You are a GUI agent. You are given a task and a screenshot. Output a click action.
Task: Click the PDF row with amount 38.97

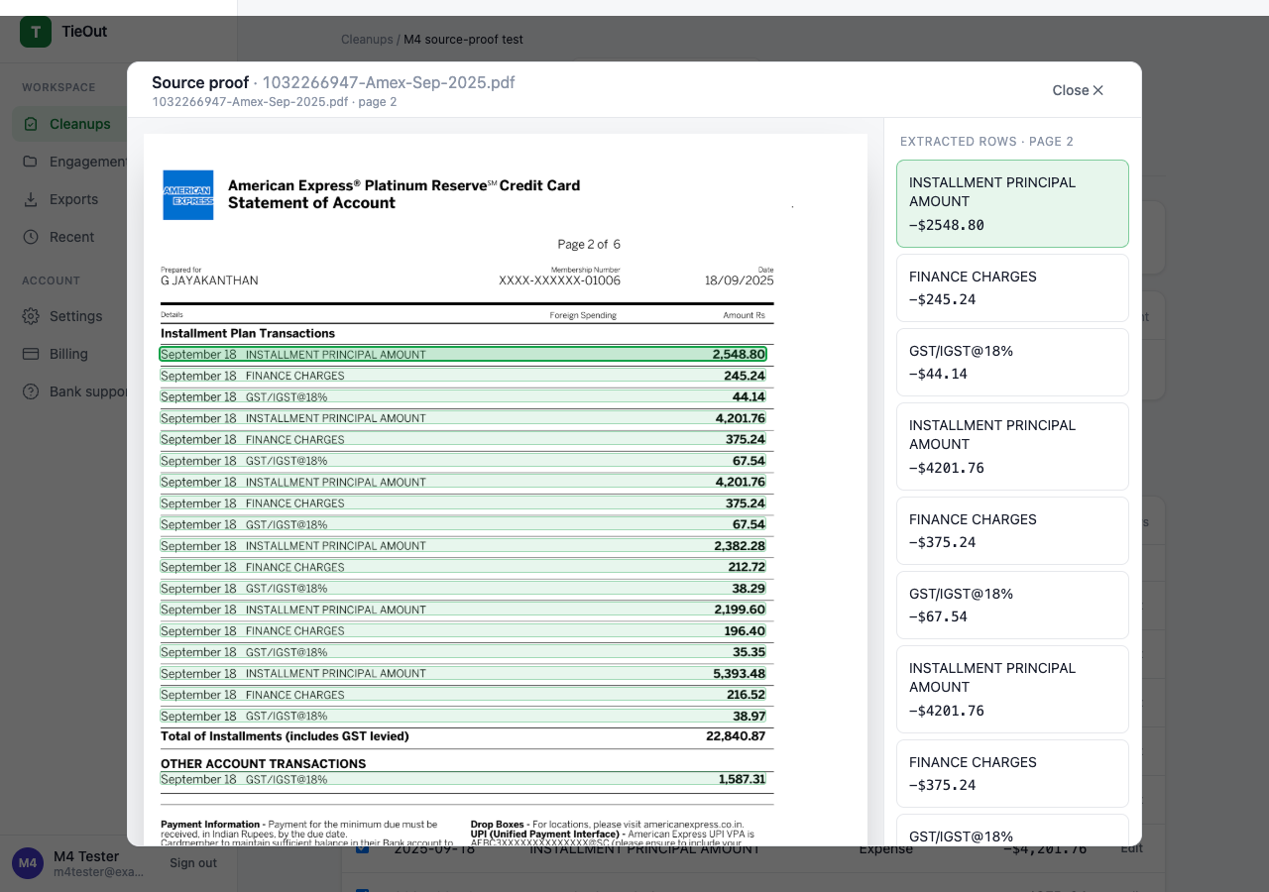463,716
